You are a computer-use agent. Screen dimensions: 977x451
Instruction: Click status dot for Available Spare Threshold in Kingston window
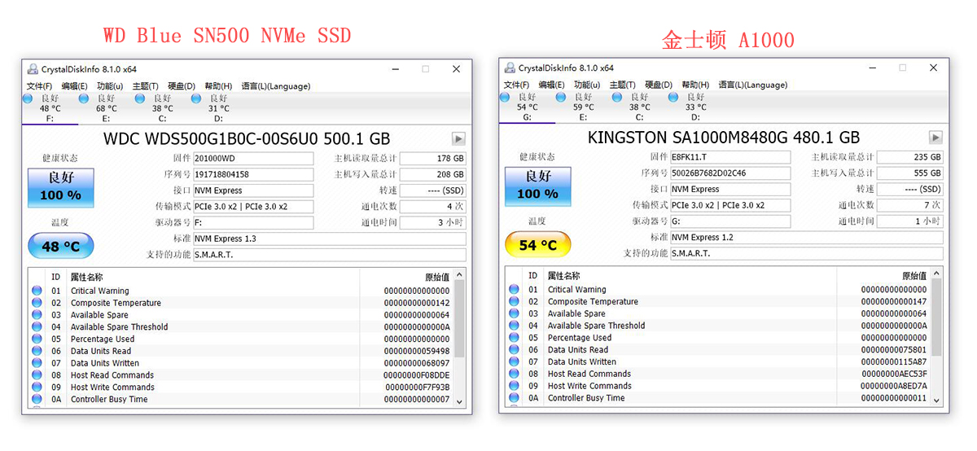click(514, 326)
